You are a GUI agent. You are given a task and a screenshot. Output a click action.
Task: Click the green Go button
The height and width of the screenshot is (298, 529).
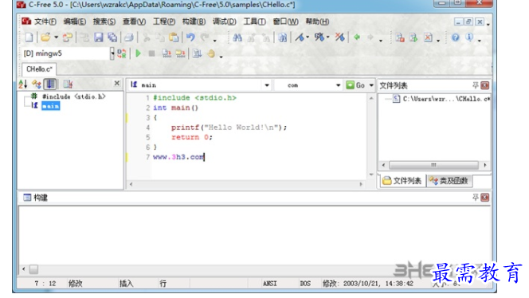point(355,85)
